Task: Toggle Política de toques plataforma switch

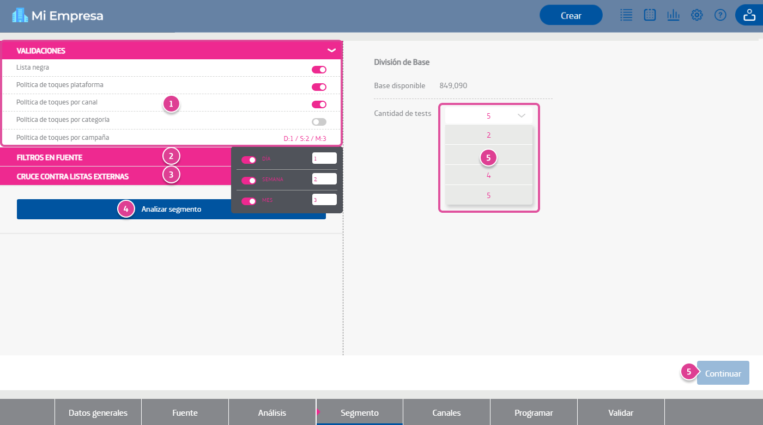Action: [319, 87]
